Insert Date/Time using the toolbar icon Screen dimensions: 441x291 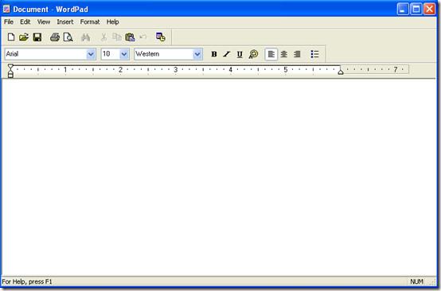pos(161,37)
